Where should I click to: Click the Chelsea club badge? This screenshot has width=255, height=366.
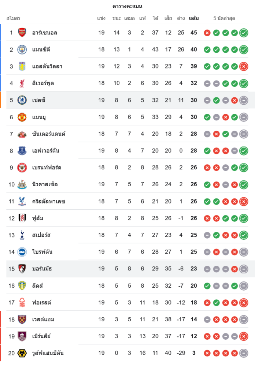[22, 100]
